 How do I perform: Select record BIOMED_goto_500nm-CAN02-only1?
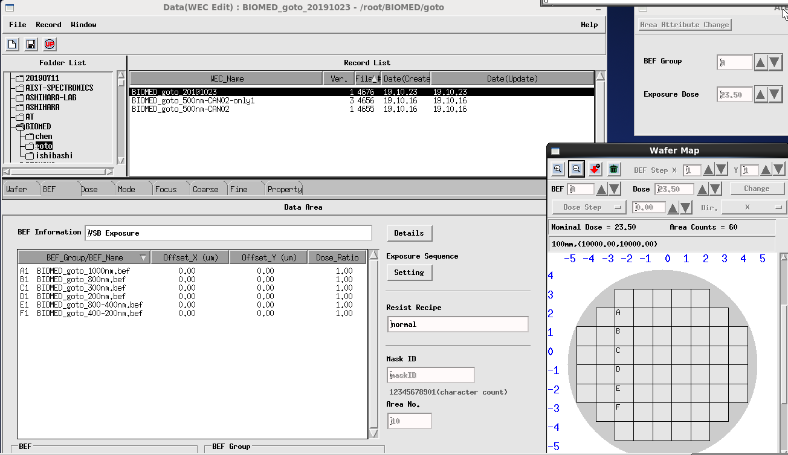pos(361,101)
